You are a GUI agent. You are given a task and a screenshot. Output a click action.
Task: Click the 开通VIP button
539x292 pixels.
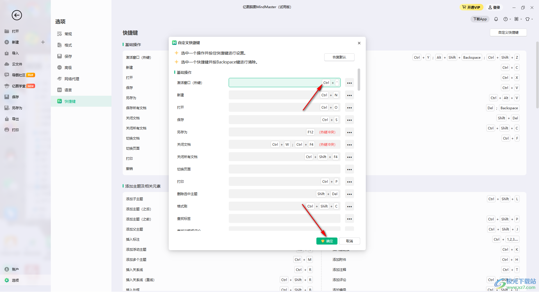tap(471, 7)
